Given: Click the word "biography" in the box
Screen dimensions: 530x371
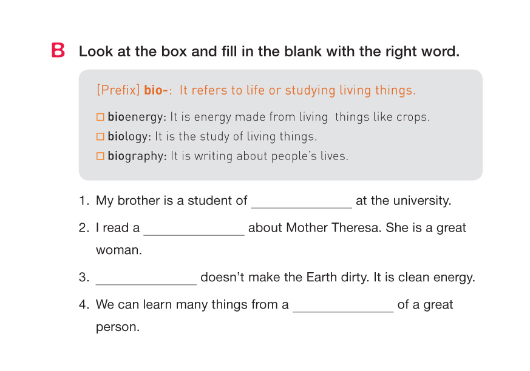Looking at the screenshot, I should 137,156.
